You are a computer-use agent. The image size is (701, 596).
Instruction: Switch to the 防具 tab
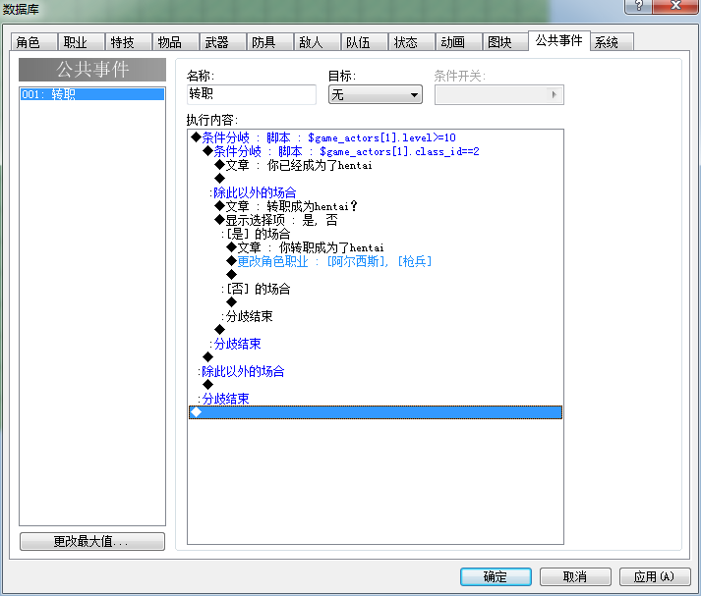(x=269, y=42)
